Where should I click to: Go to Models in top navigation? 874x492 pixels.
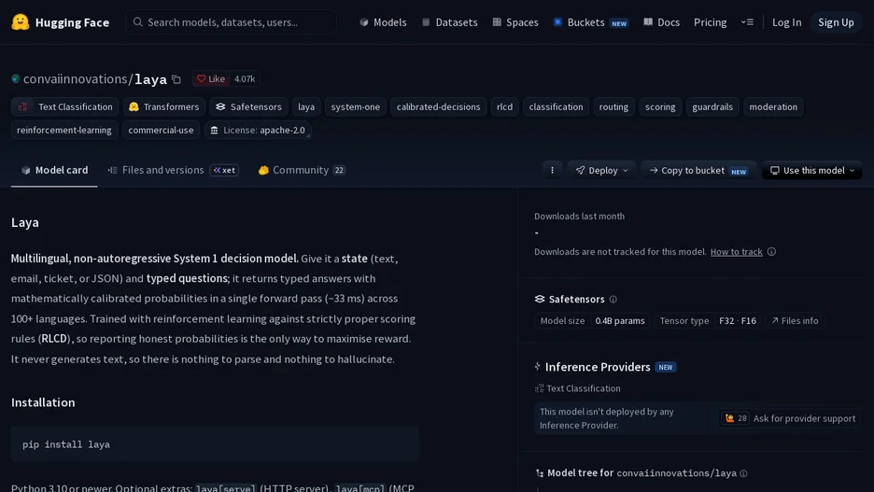point(383,22)
